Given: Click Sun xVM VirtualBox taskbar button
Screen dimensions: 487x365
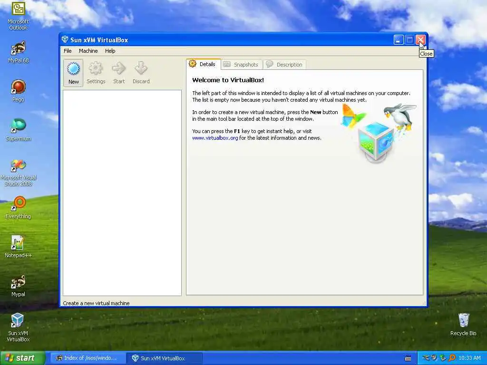Looking at the screenshot, I should tap(165, 358).
